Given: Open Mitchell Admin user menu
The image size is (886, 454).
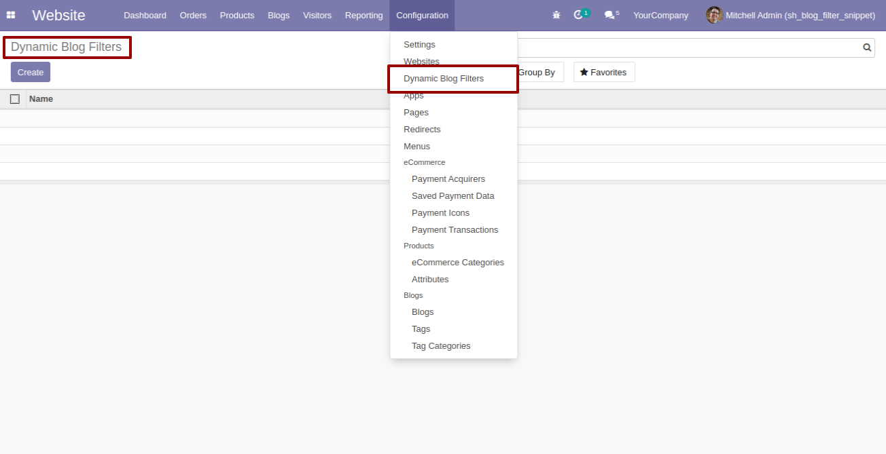Looking at the screenshot, I should point(791,15).
